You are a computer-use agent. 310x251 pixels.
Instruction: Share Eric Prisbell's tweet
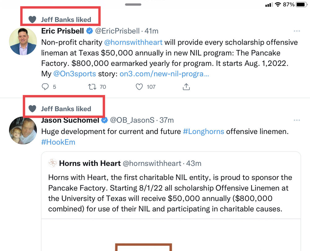pyautogui.click(x=186, y=87)
